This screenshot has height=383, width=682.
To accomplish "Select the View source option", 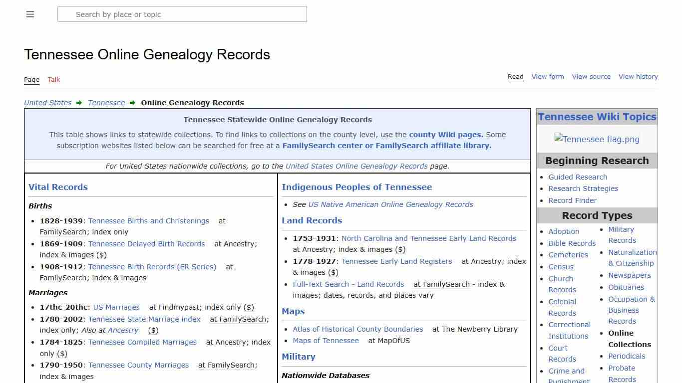I will [x=591, y=76].
